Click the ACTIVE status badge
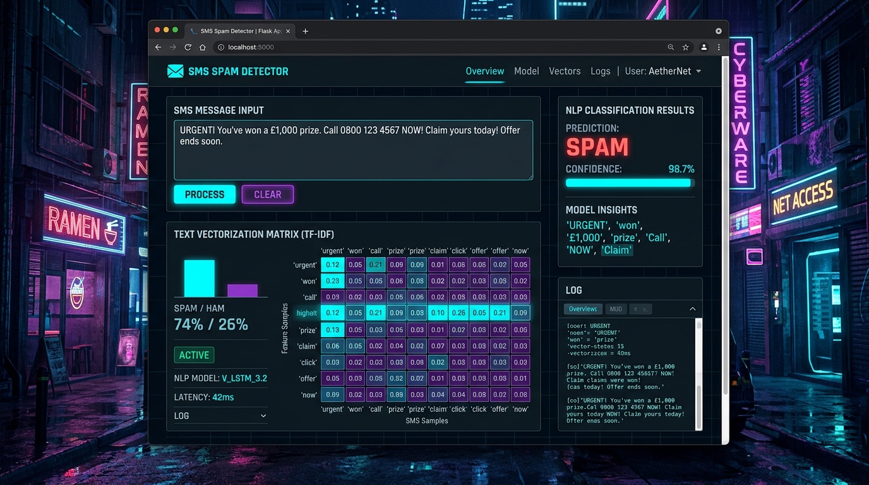The width and height of the screenshot is (869, 485). (x=194, y=355)
